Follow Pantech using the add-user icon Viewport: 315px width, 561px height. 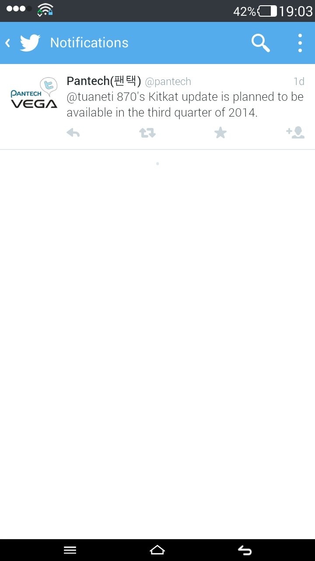click(295, 132)
